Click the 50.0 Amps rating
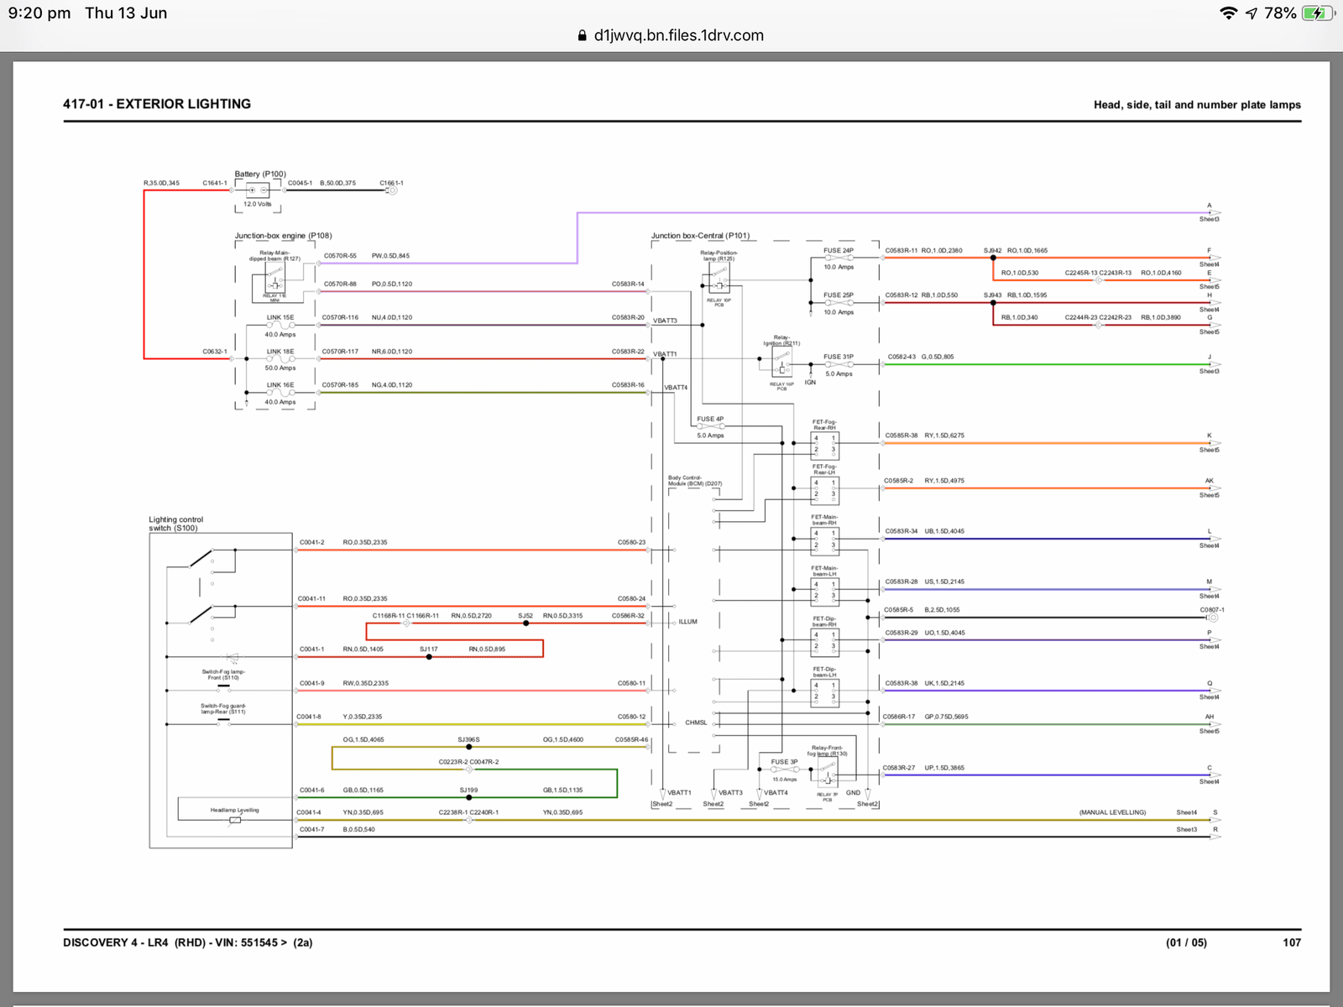The width and height of the screenshot is (1343, 1007). [280, 368]
